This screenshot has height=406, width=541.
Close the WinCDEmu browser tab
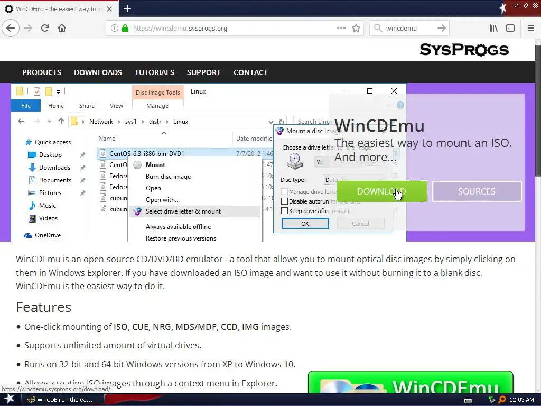[x=109, y=9]
